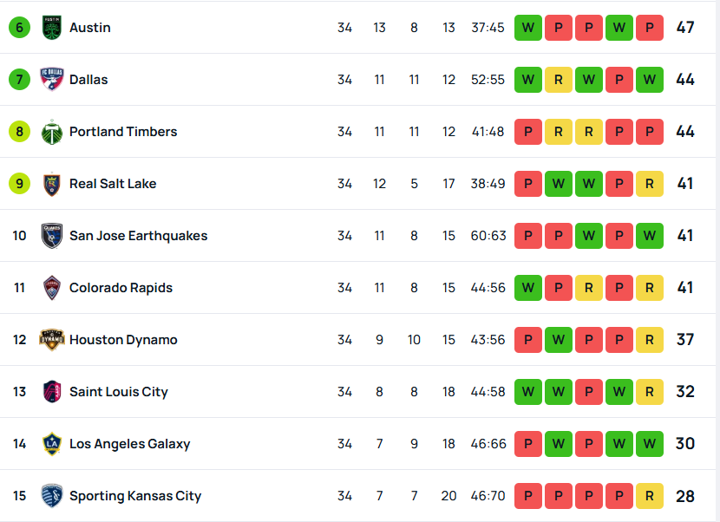Open the Houston Dynamo logo

[52, 340]
